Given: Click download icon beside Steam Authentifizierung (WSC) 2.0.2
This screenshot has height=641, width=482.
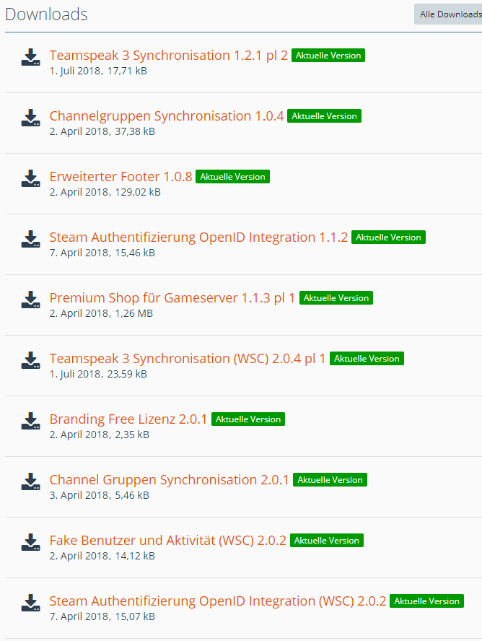Looking at the screenshot, I should click(30, 603).
